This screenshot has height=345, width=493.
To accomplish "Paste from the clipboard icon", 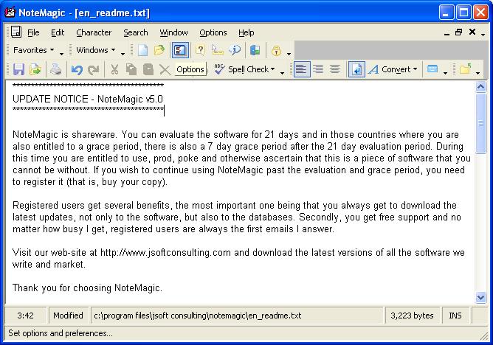I will tap(148, 69).
